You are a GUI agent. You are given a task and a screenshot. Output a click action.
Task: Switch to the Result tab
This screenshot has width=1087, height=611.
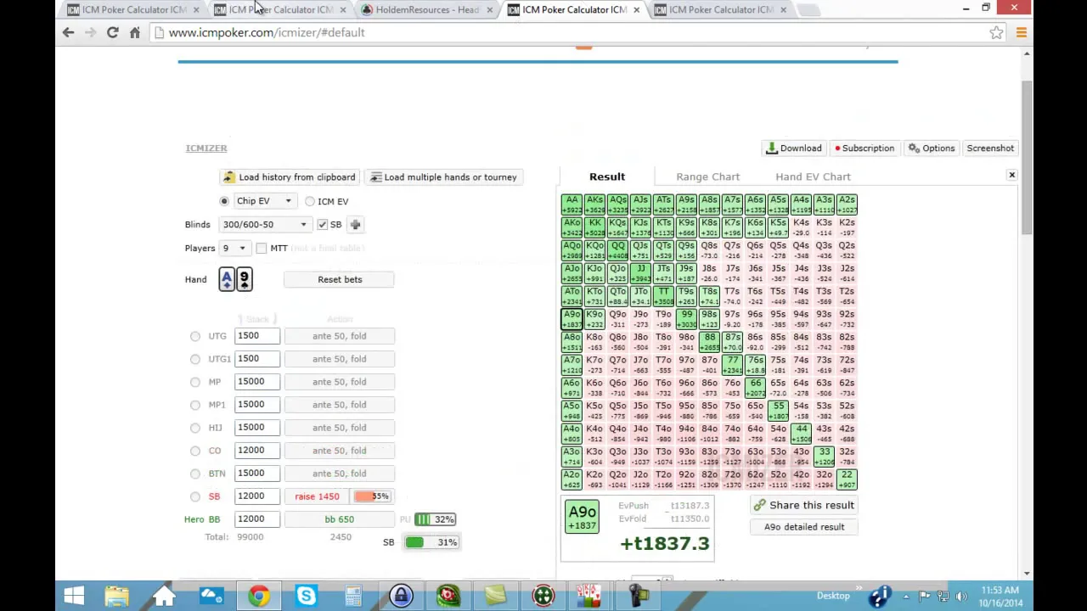[x=606, y=177]
